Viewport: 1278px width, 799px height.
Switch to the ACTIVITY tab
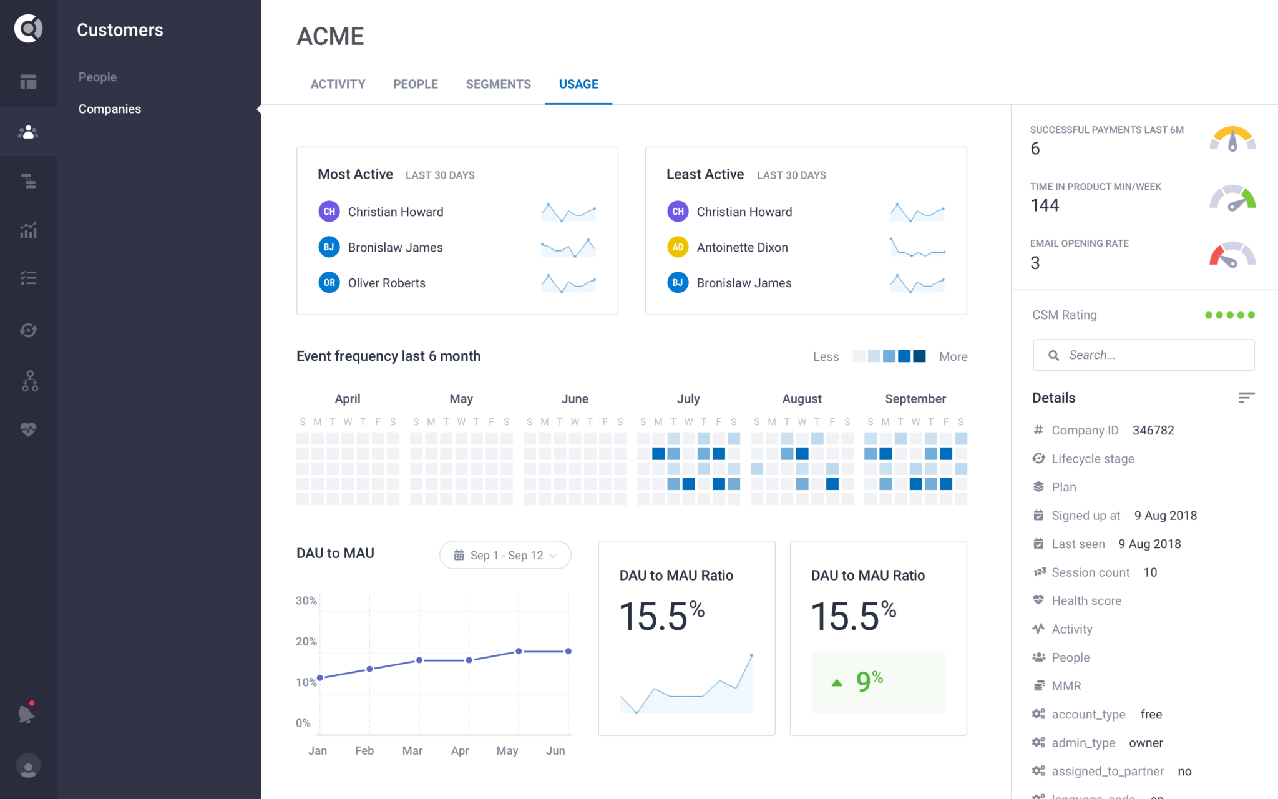(338, 84)
